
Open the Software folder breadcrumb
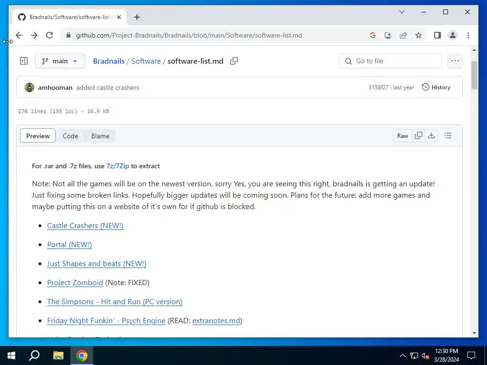tap(146, 61)
